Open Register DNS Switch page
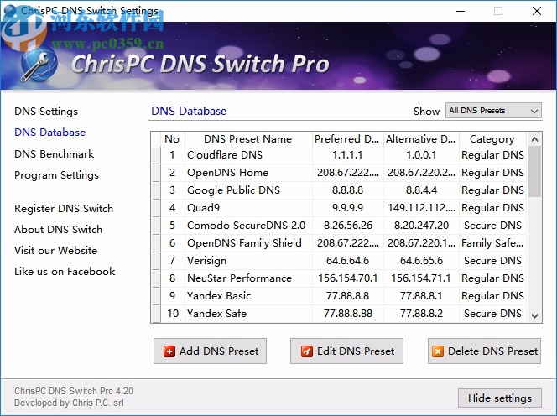 point(64,209)
